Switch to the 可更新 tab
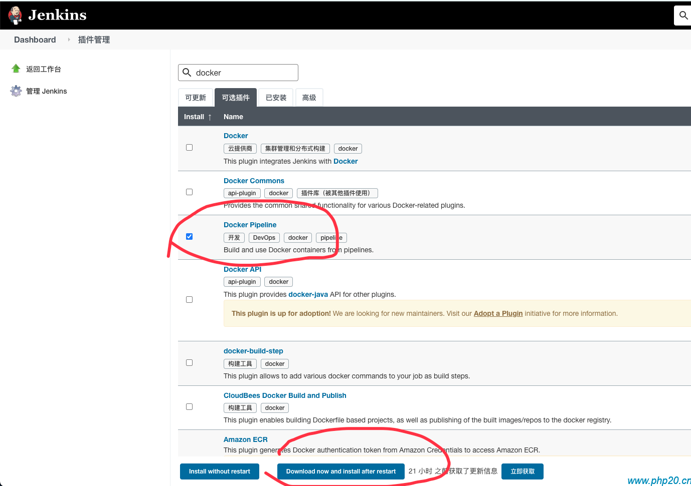 coord(196,98)
